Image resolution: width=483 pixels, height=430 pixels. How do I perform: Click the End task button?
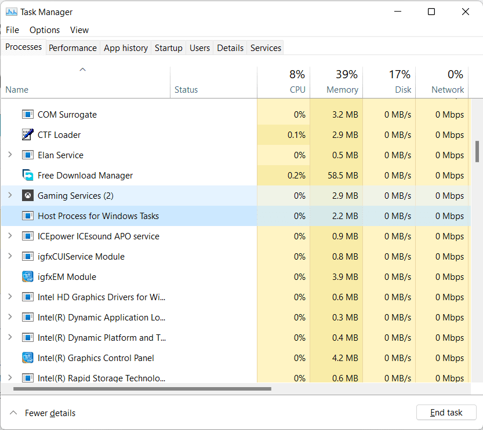click(x=446, y=412)
